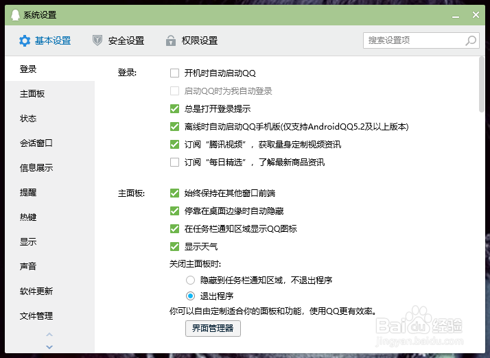Switch to 安全设置 tab
The width and height of the screenshot is (490, 358).
click(119, 40)
